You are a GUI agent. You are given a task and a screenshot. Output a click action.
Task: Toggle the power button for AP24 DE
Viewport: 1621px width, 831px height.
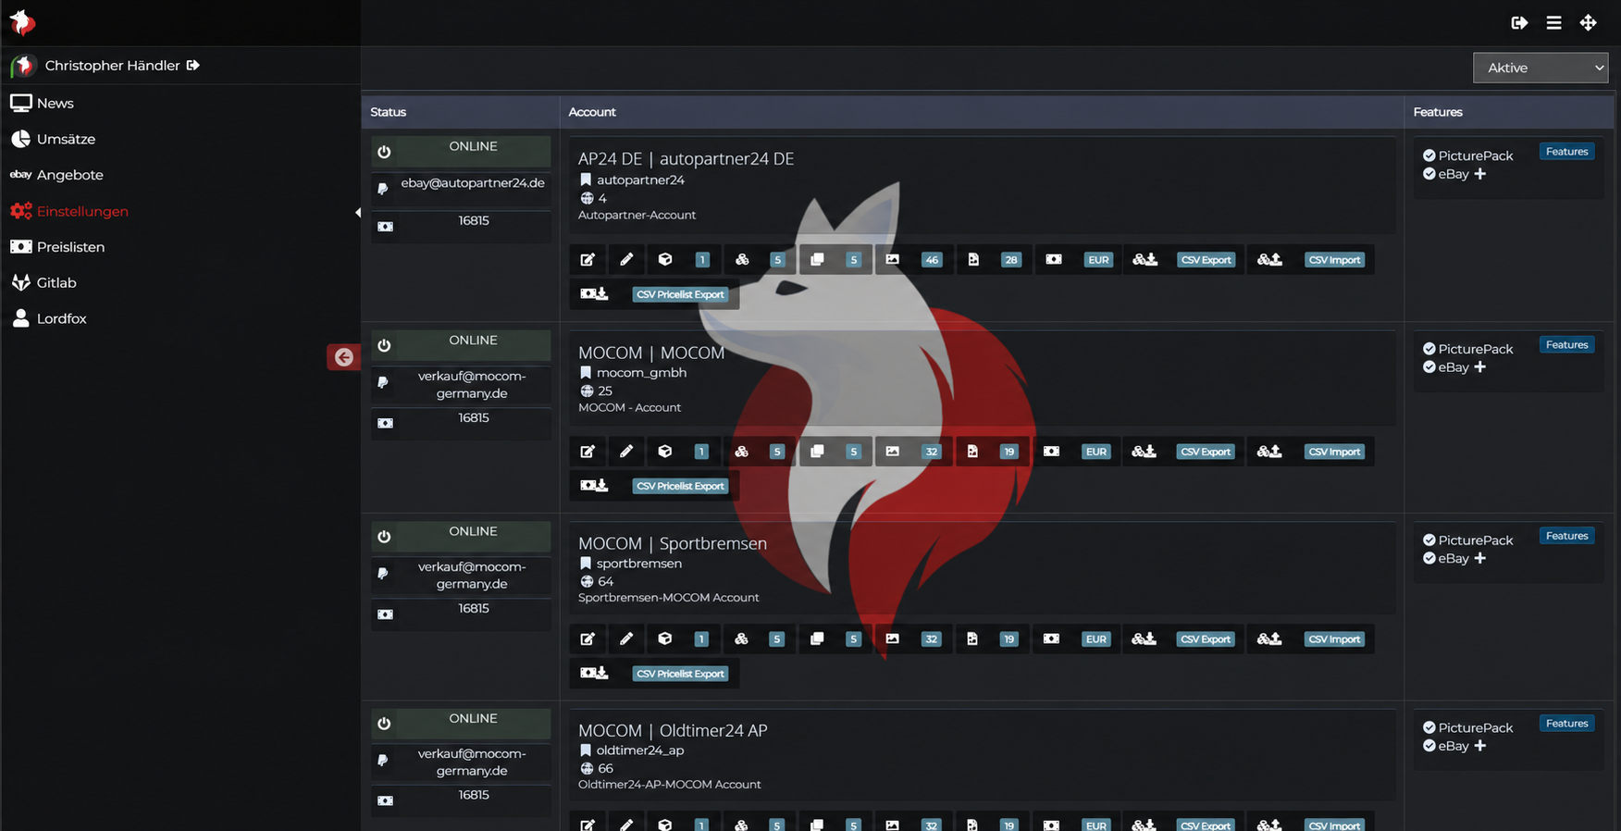(384, 152)
